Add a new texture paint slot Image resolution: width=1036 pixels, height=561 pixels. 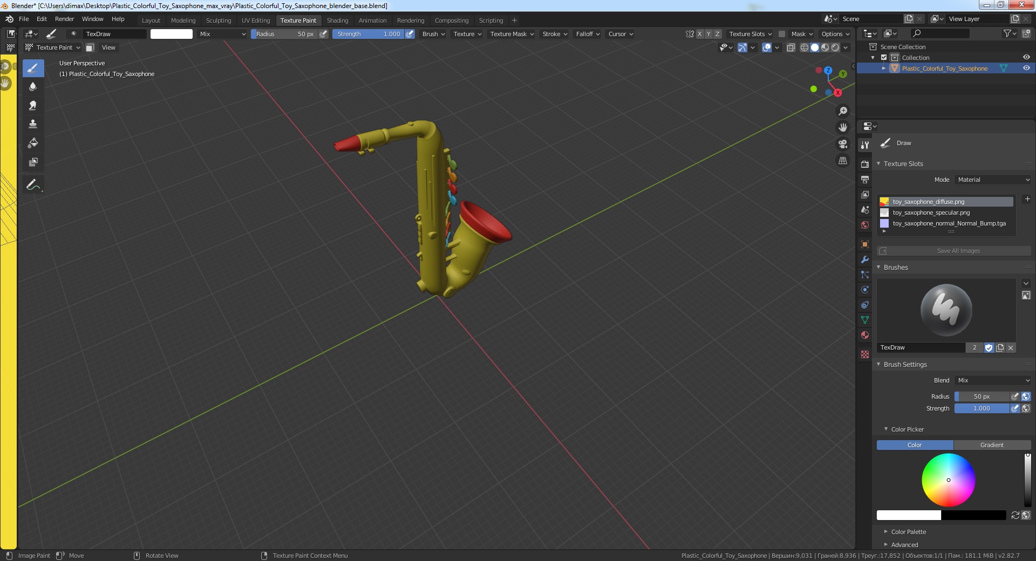coord(1027,199)
